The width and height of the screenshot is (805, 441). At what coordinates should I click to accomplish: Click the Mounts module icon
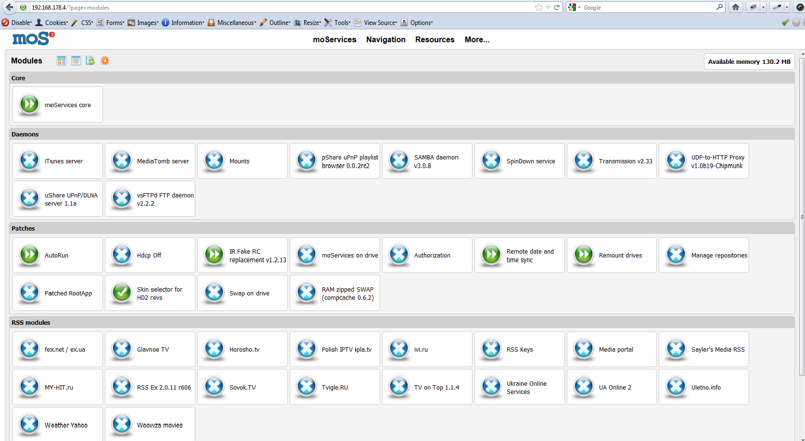[x=214, y=160]
